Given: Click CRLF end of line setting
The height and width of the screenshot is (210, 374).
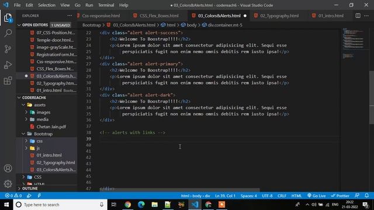Looking at the screenshot, I should click(282, 195).
